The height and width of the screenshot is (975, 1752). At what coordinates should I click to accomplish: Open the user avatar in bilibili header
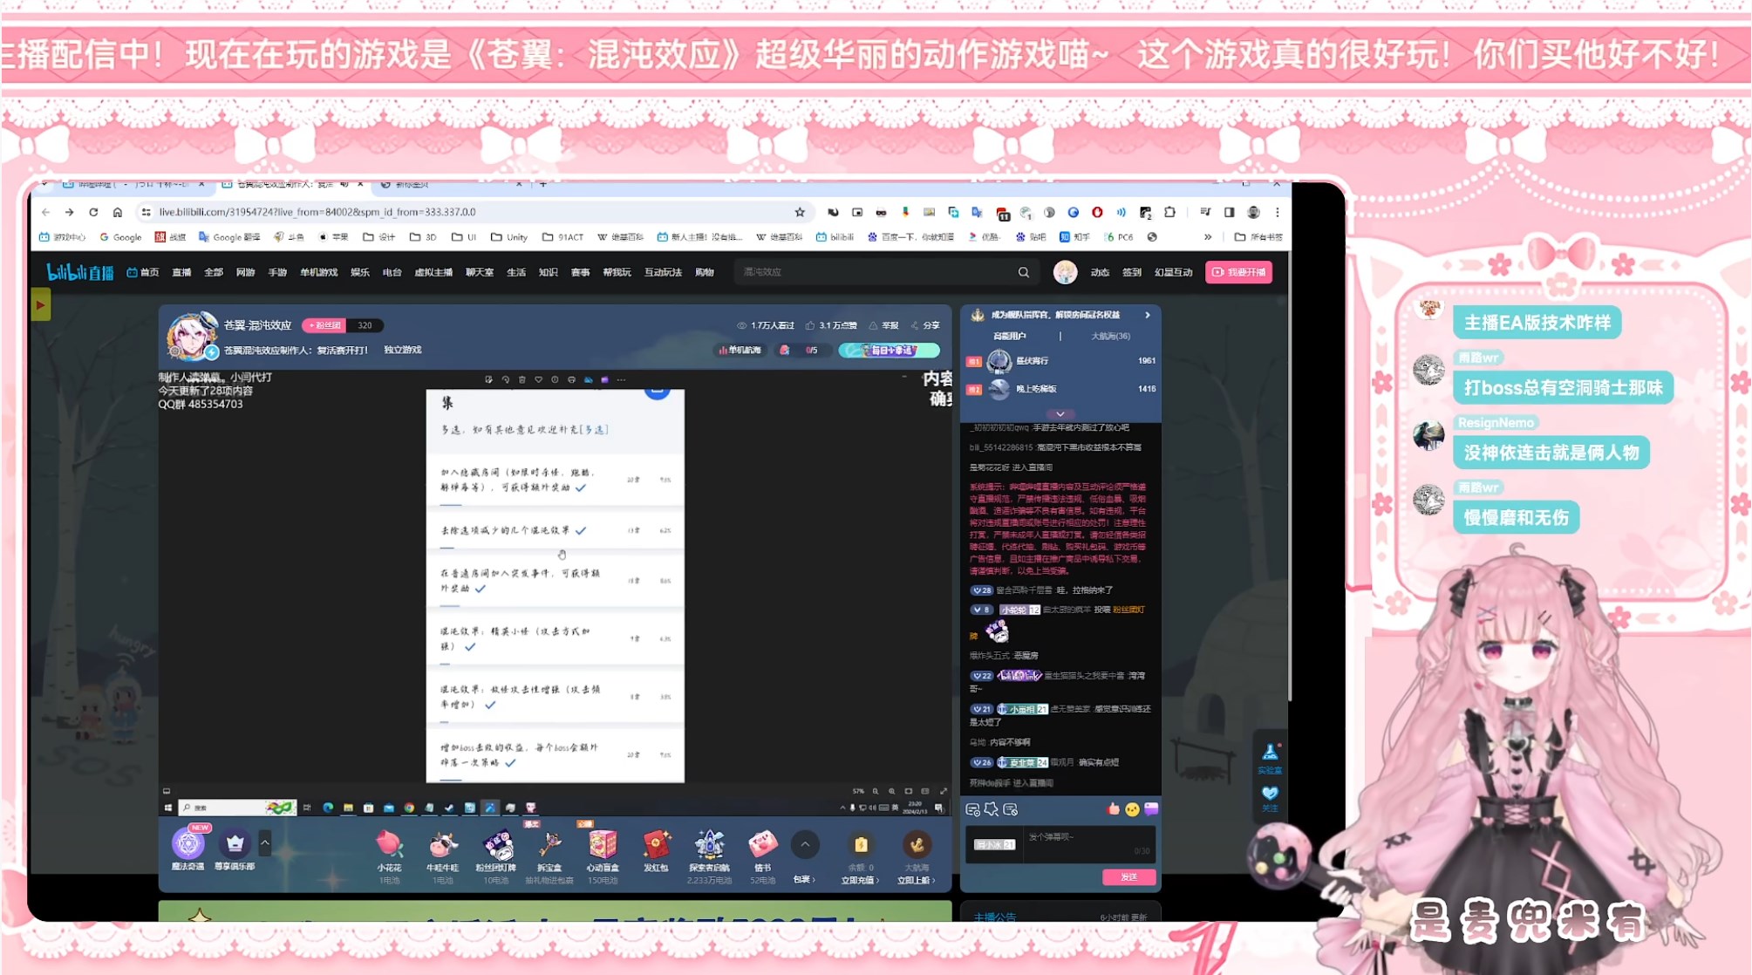1065,272
